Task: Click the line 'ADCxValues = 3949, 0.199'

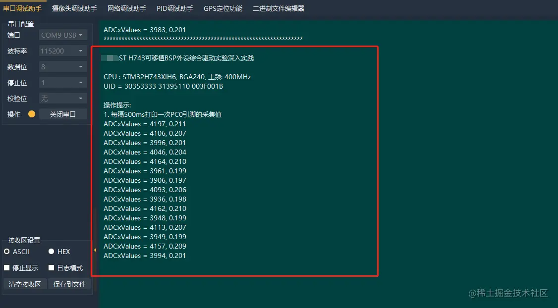Action: tap(145, 237)
